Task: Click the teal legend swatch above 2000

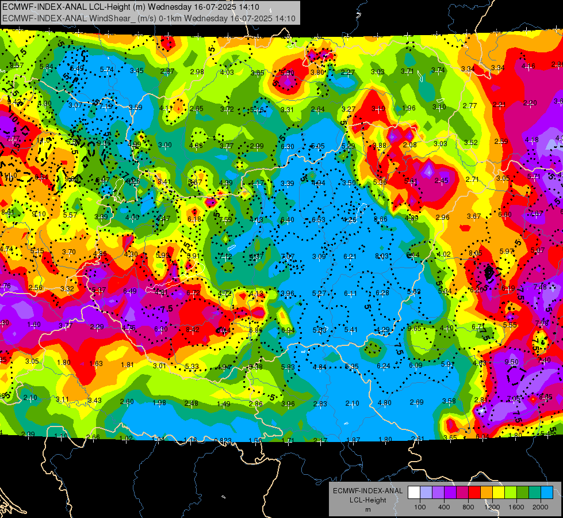Action: [x=535, y=493]
